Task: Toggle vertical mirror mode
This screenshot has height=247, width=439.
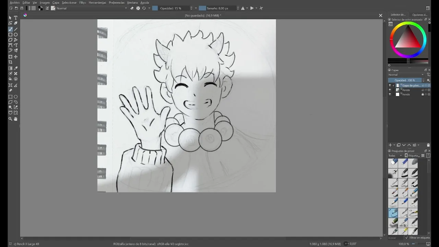Action: pyautogui.click(x=252, y=8)
